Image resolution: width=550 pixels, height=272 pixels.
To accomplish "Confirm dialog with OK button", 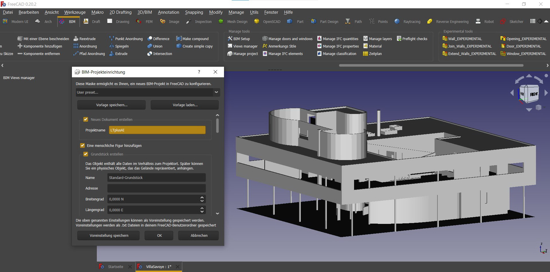I will point(159,236).
